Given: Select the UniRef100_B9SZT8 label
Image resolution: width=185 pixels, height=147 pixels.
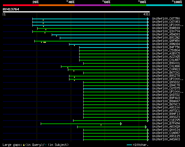Looking at the screenshot, I should [166, 76].
